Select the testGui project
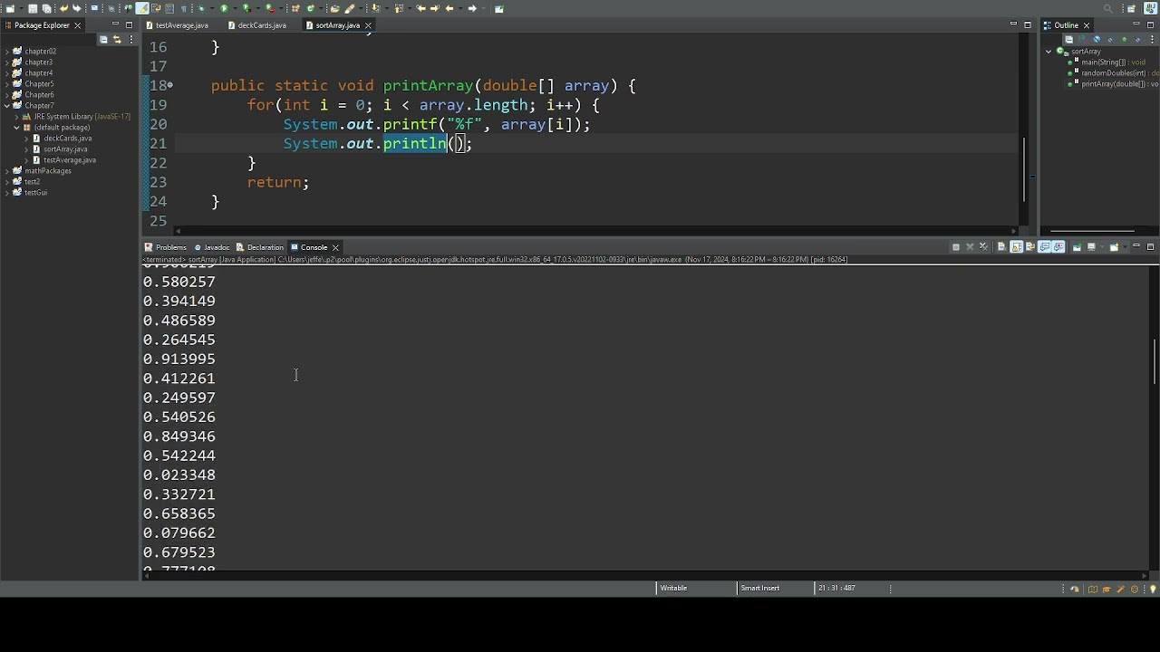The height and width of the screenshot is (652, 1160). point(36,193)
